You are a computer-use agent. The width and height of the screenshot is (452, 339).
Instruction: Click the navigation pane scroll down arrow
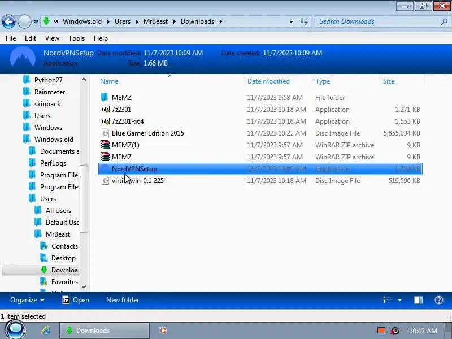tap(84, 287)
